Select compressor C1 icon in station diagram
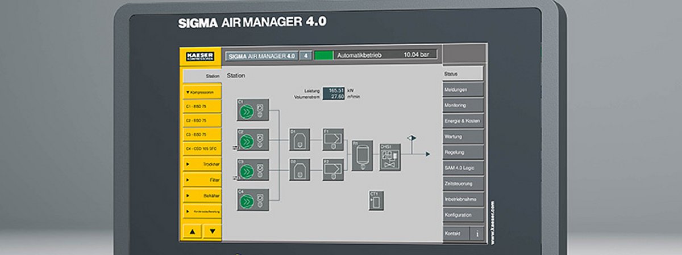This screenshot has width=682, height=255. (253, 110)
